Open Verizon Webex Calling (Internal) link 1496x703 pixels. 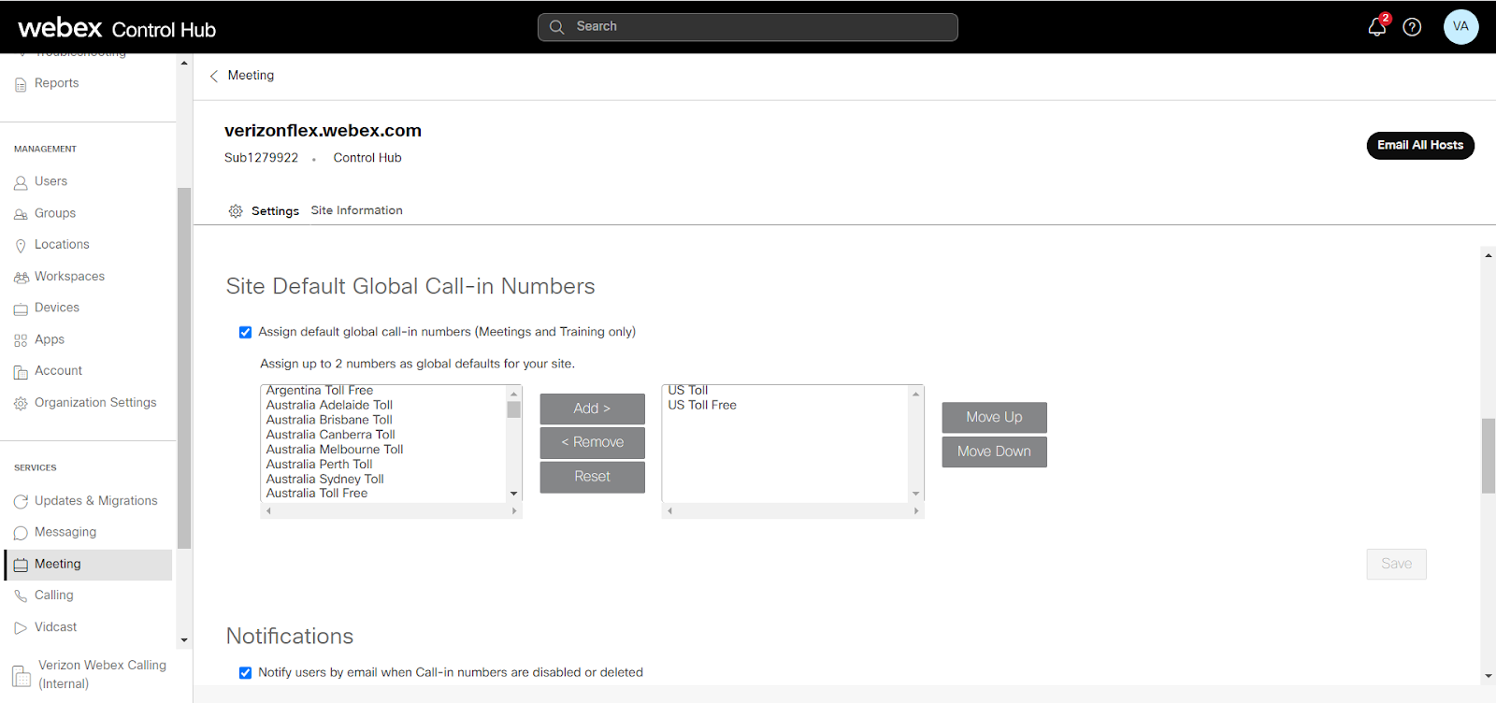pyautogui.click(x=102, y=674)
